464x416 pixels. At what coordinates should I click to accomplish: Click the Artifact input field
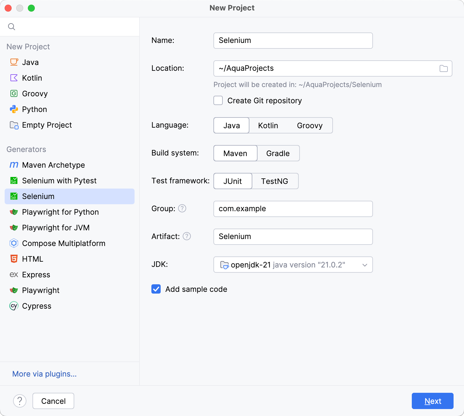coord(293,237)
